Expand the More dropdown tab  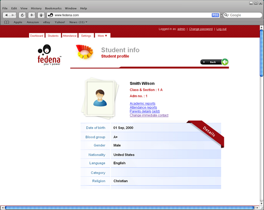click(103, 36)
